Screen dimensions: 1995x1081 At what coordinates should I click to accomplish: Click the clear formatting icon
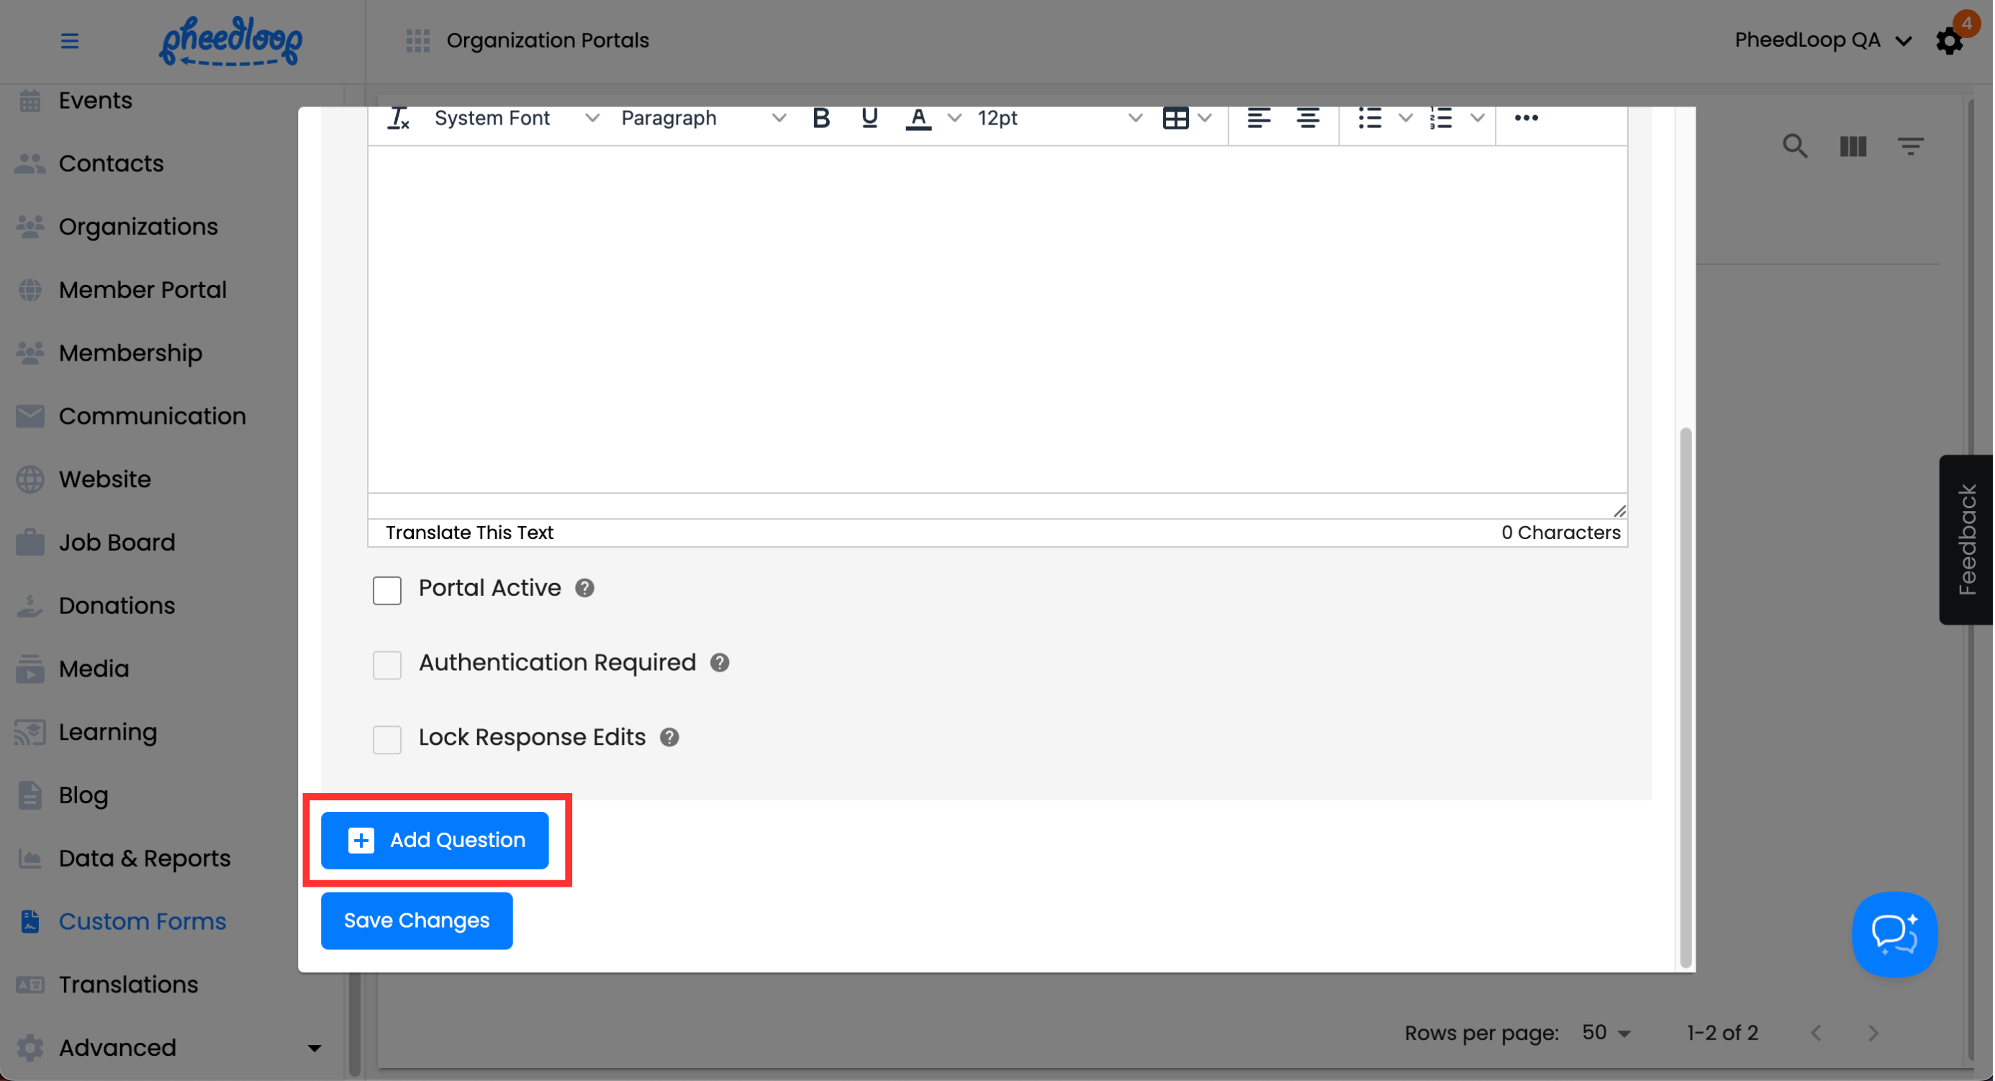pos(398,118)
